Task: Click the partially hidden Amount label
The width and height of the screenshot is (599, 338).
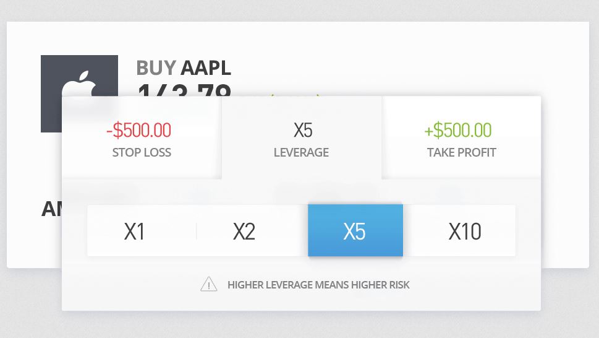Action: (x=51, y=209)
